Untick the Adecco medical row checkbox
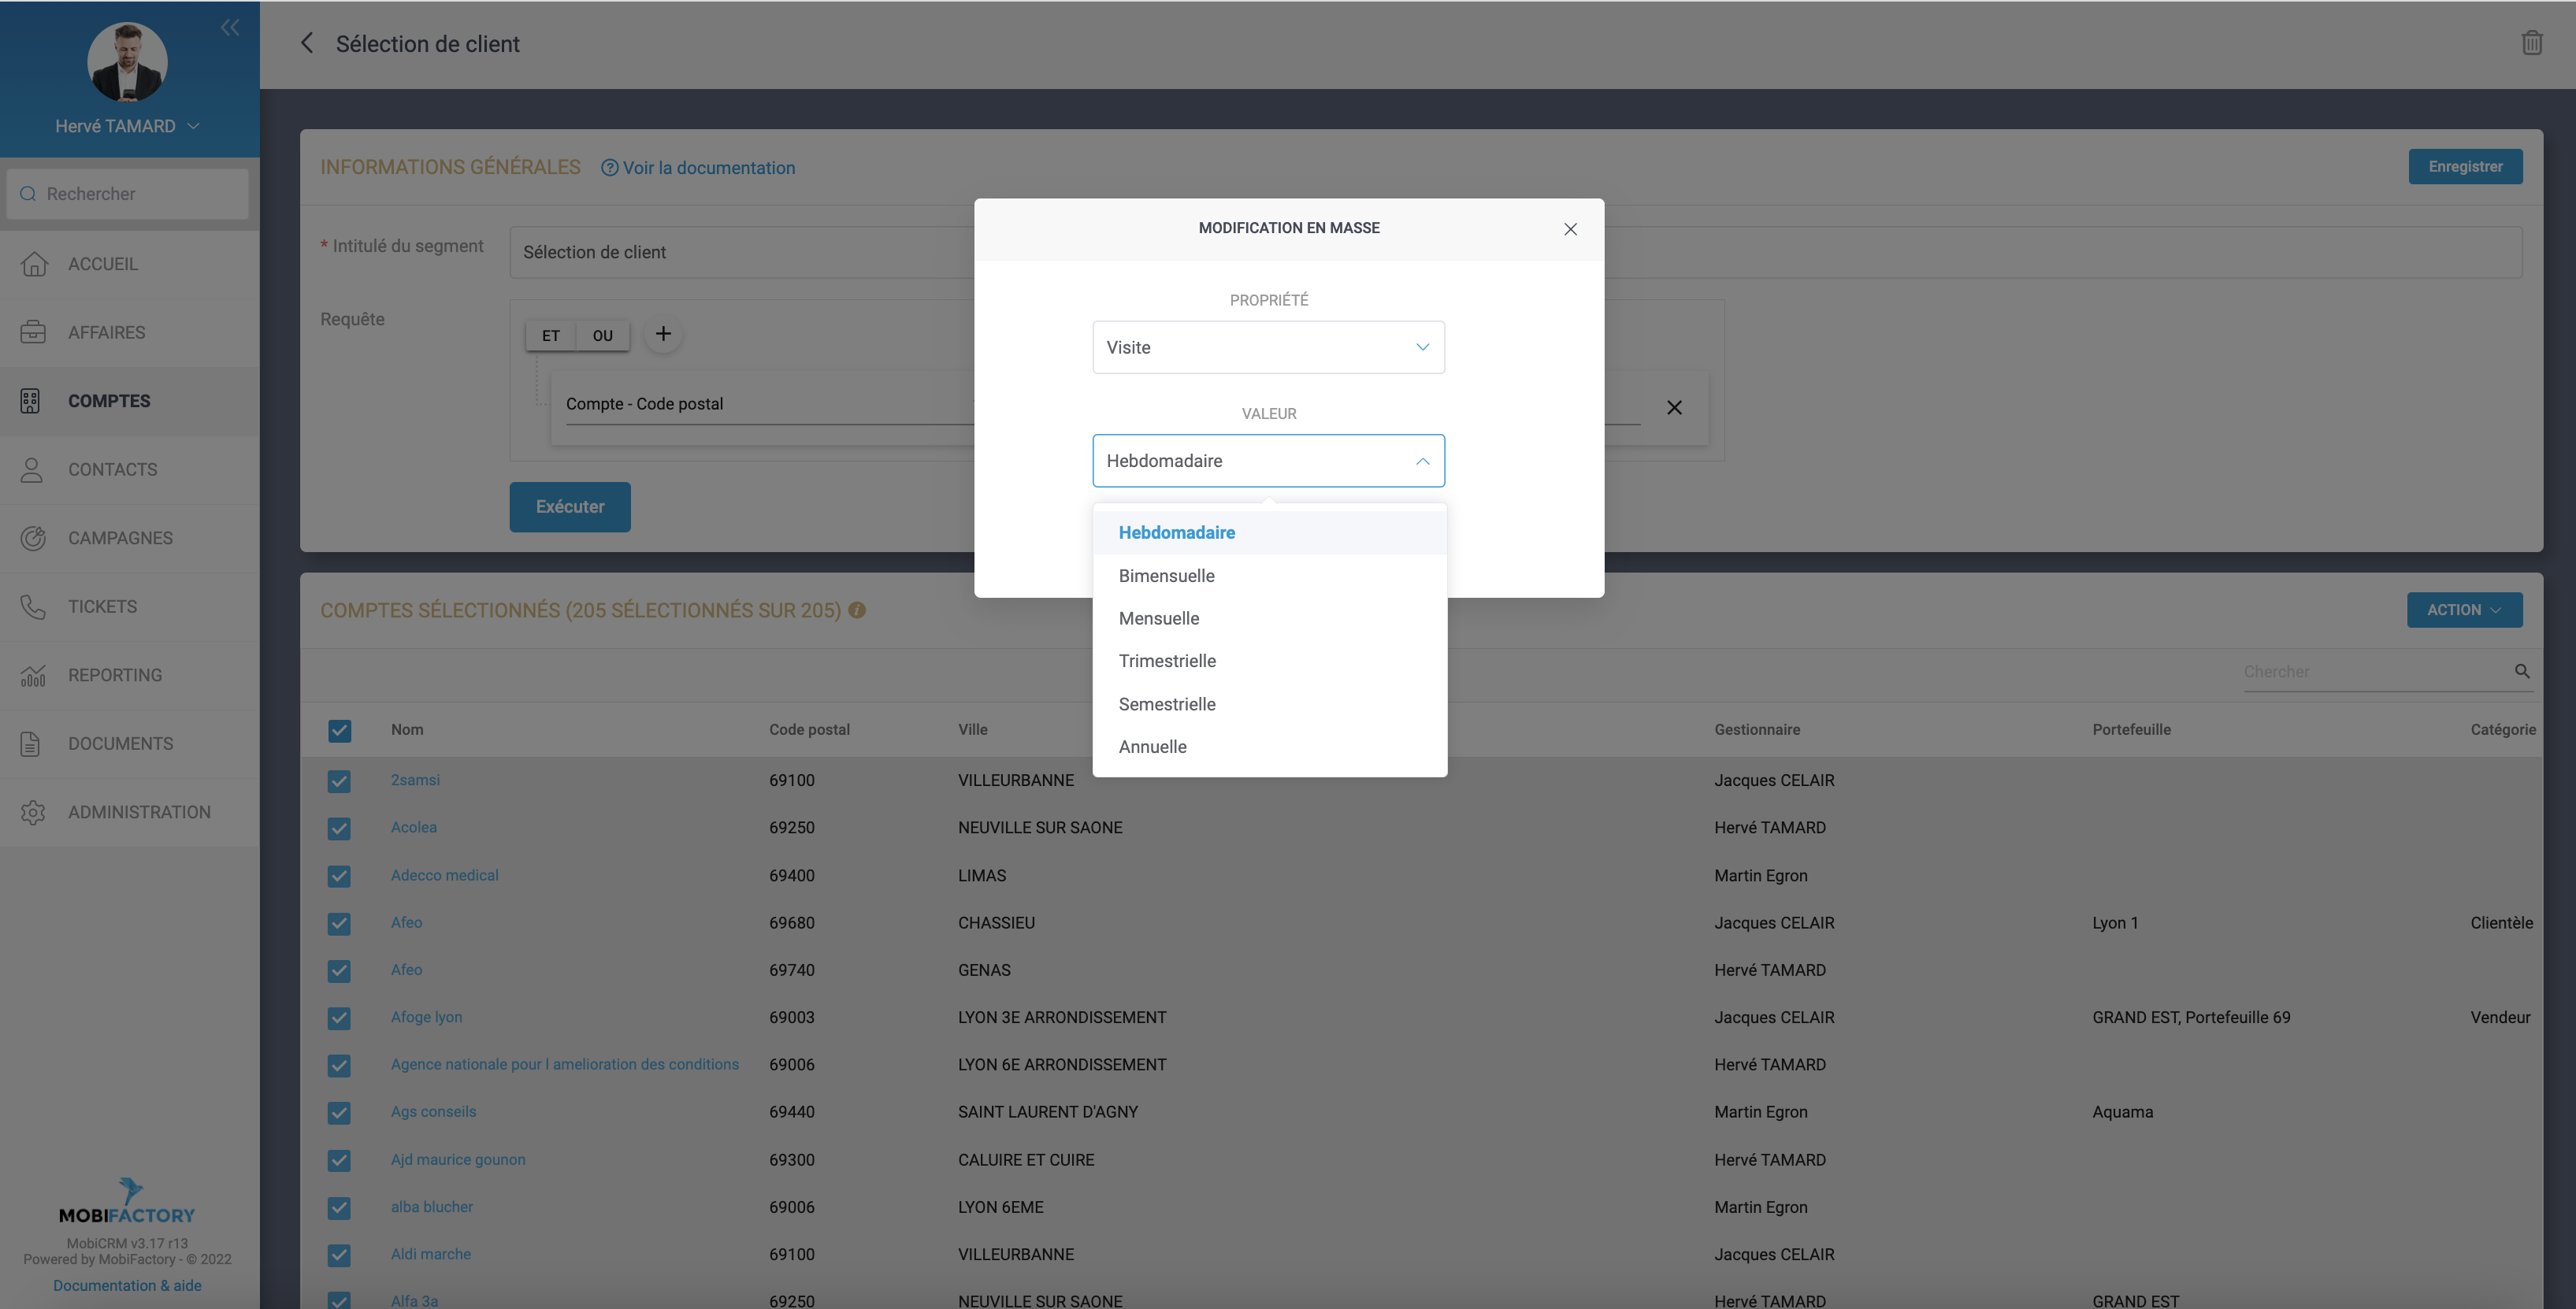Screen dimensions: 2576x1309 tap(339, 876)
